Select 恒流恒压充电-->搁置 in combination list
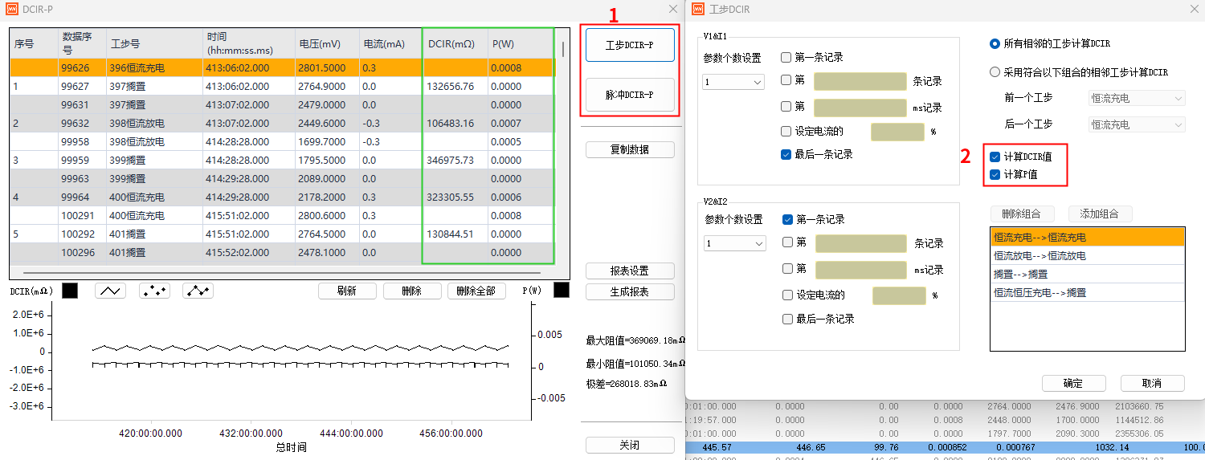The height and width of the screenshot is (460, 1205). pyautogui.click(x=1086, y=292)
